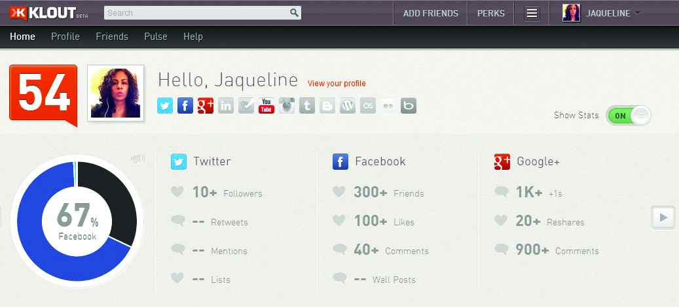Click the 900+ Comments stat
Viewport: 679px width, 307px height.
[557, 250]
